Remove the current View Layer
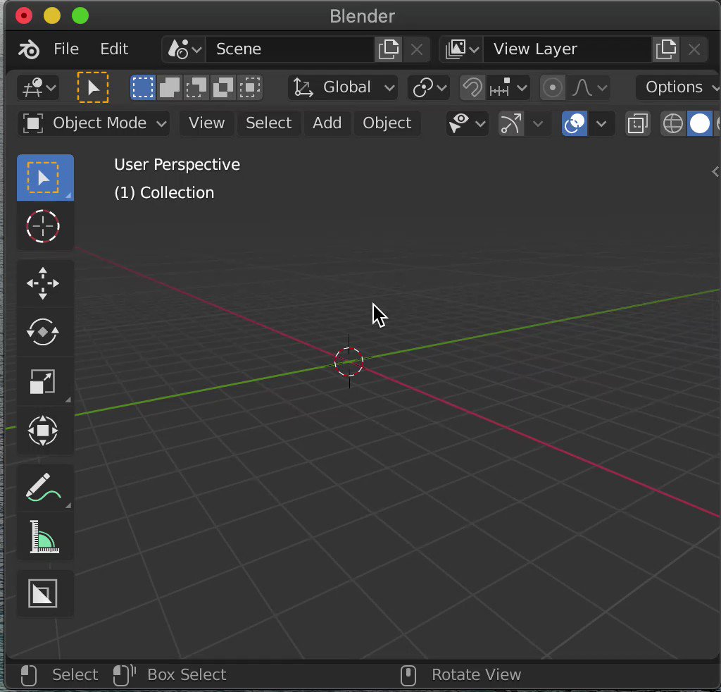721x692 pixels. [x=694, y=49]
